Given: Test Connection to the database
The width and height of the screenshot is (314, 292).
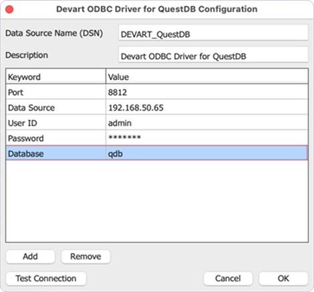Looking at the screenshot, I should tap(46, 279).
